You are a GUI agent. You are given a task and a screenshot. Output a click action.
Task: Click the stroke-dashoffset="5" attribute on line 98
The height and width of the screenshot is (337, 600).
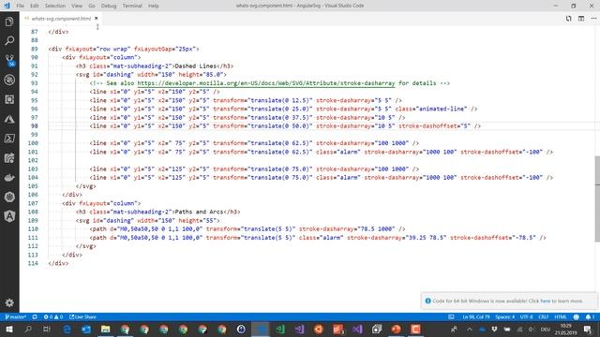point(436,126)
